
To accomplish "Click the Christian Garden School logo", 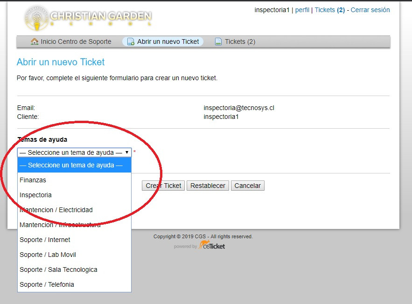I will (x=88, y=18).
